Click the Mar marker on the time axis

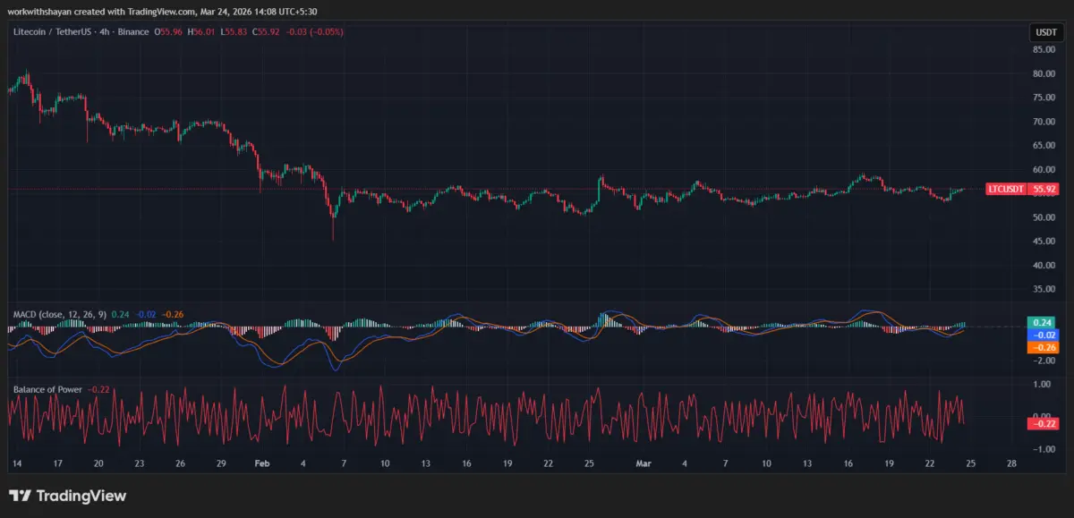643,463
